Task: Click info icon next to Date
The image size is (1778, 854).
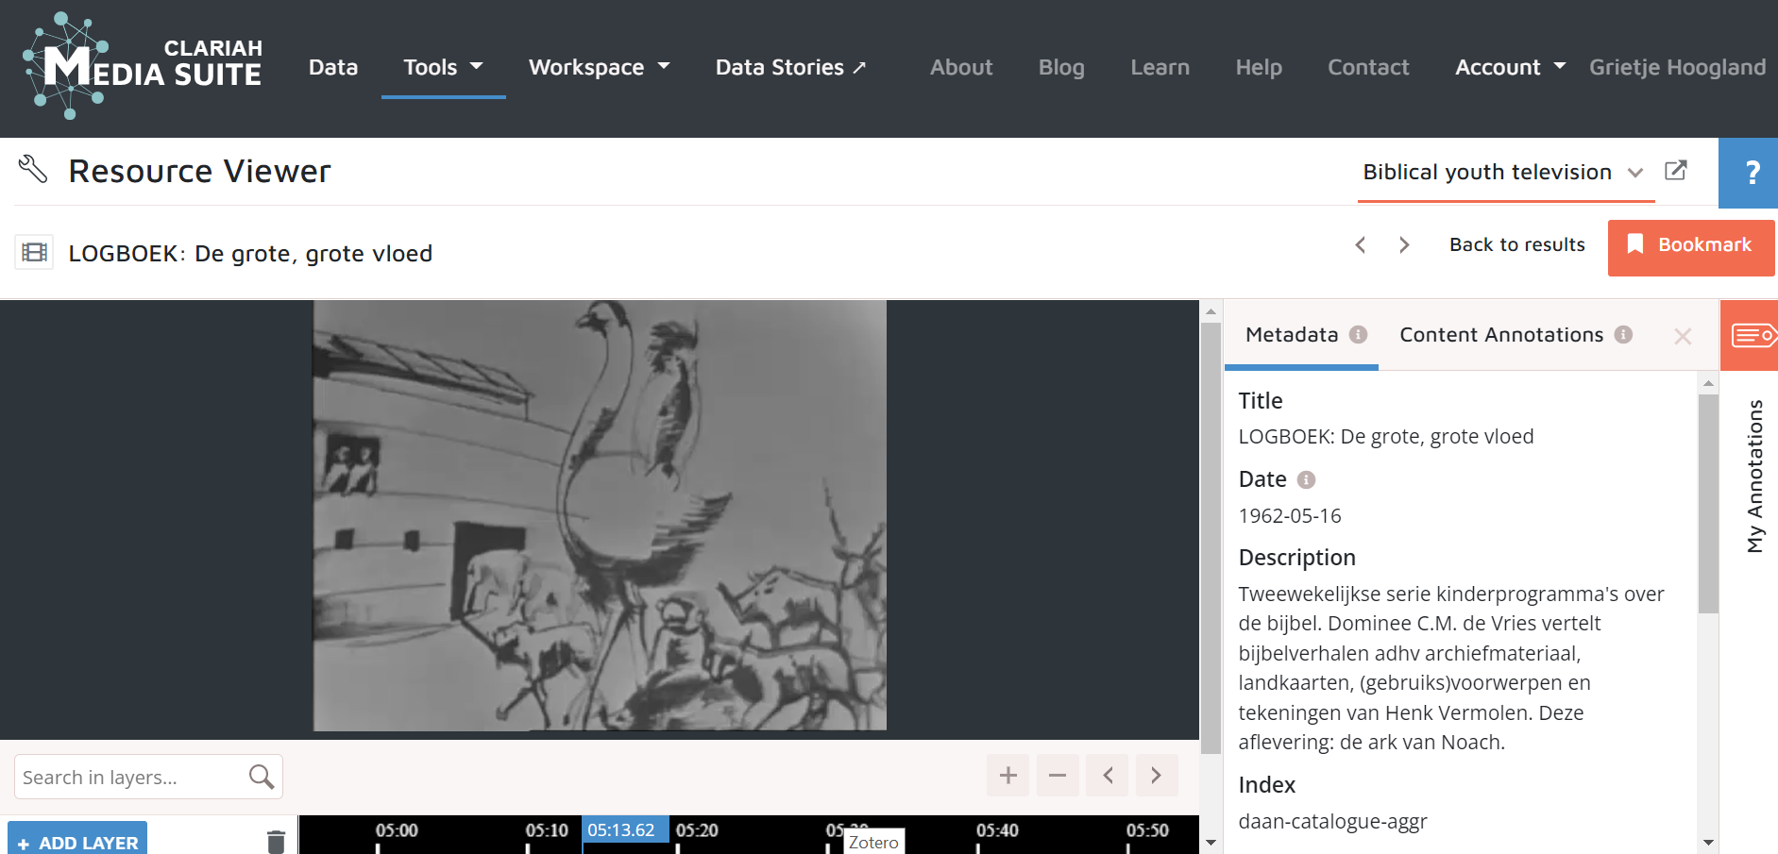Action: click(x=1306, y=480)
